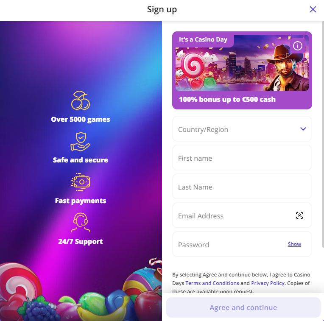Click the casino bonus banner image
The image size is (324, 321).
tap(242, 63)
